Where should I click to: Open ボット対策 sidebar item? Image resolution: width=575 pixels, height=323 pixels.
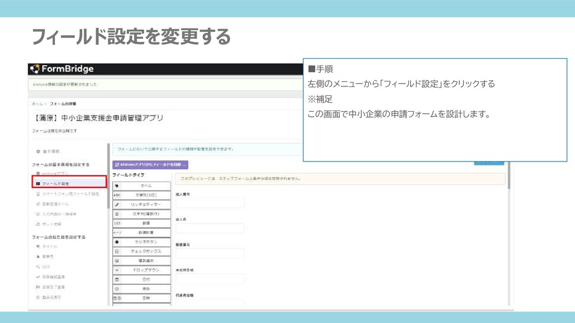click(48, 224)
